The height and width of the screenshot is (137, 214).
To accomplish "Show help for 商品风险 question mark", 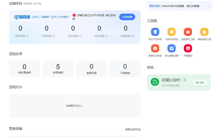I will 28,36.
